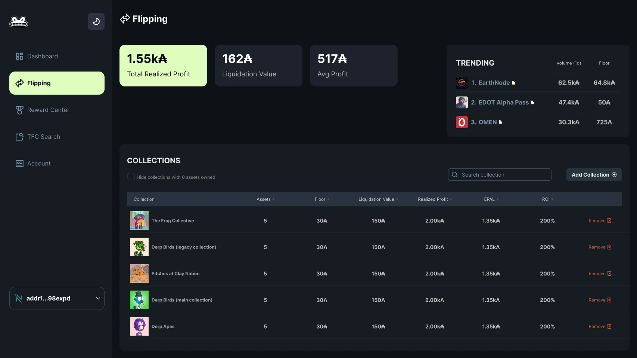Check Hide collections with 0 assets owned
The width and height of the screenshot is (637, 358).
click(x=131, y=177)
